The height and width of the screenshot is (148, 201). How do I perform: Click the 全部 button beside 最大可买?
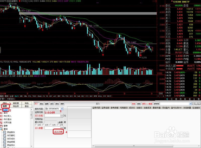pos(61,122)
